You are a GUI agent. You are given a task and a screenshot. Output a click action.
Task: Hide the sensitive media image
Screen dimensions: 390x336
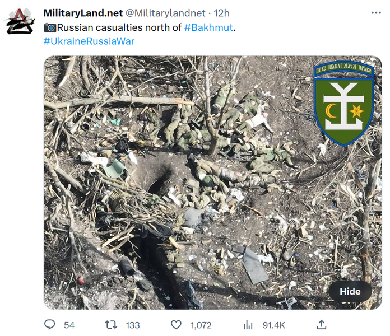pyautogui.click(x=350, y=291)
